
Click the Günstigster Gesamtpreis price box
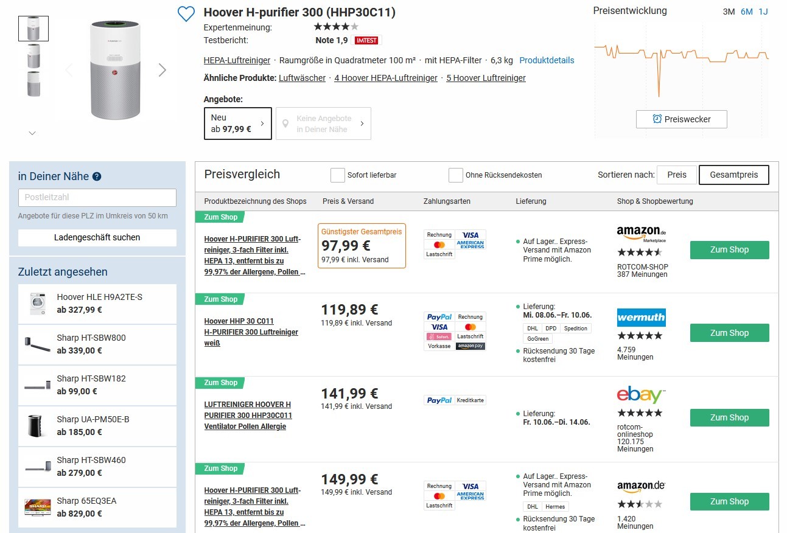coord(362,246)
